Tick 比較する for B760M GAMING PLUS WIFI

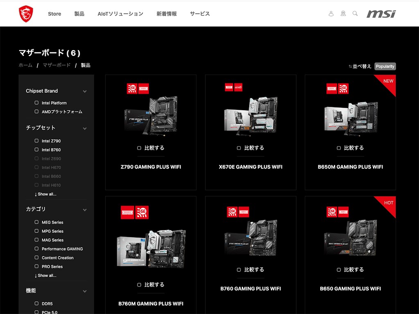(x=139, y=285)
